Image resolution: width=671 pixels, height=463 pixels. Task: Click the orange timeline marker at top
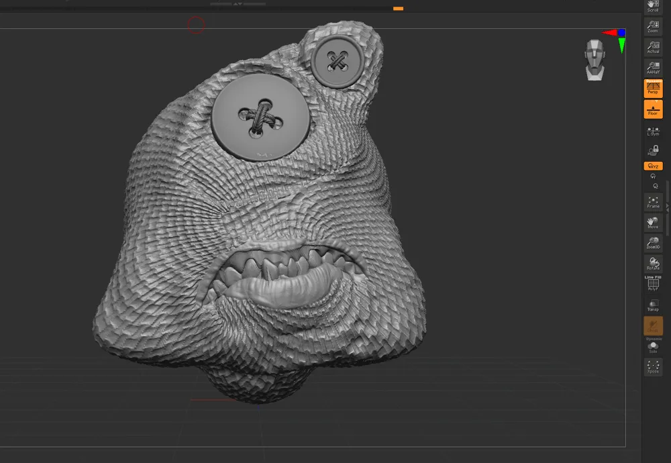[398, 9]
